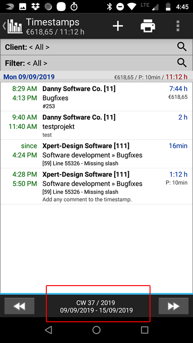This screenshot has width=193, height=343.
Task: Open the running 'since 4:24 PM' entry
Action: (96, 154)
